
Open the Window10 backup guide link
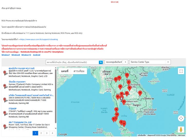26,55
